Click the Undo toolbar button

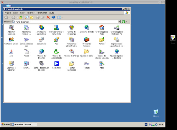click(x=53, y=17)
